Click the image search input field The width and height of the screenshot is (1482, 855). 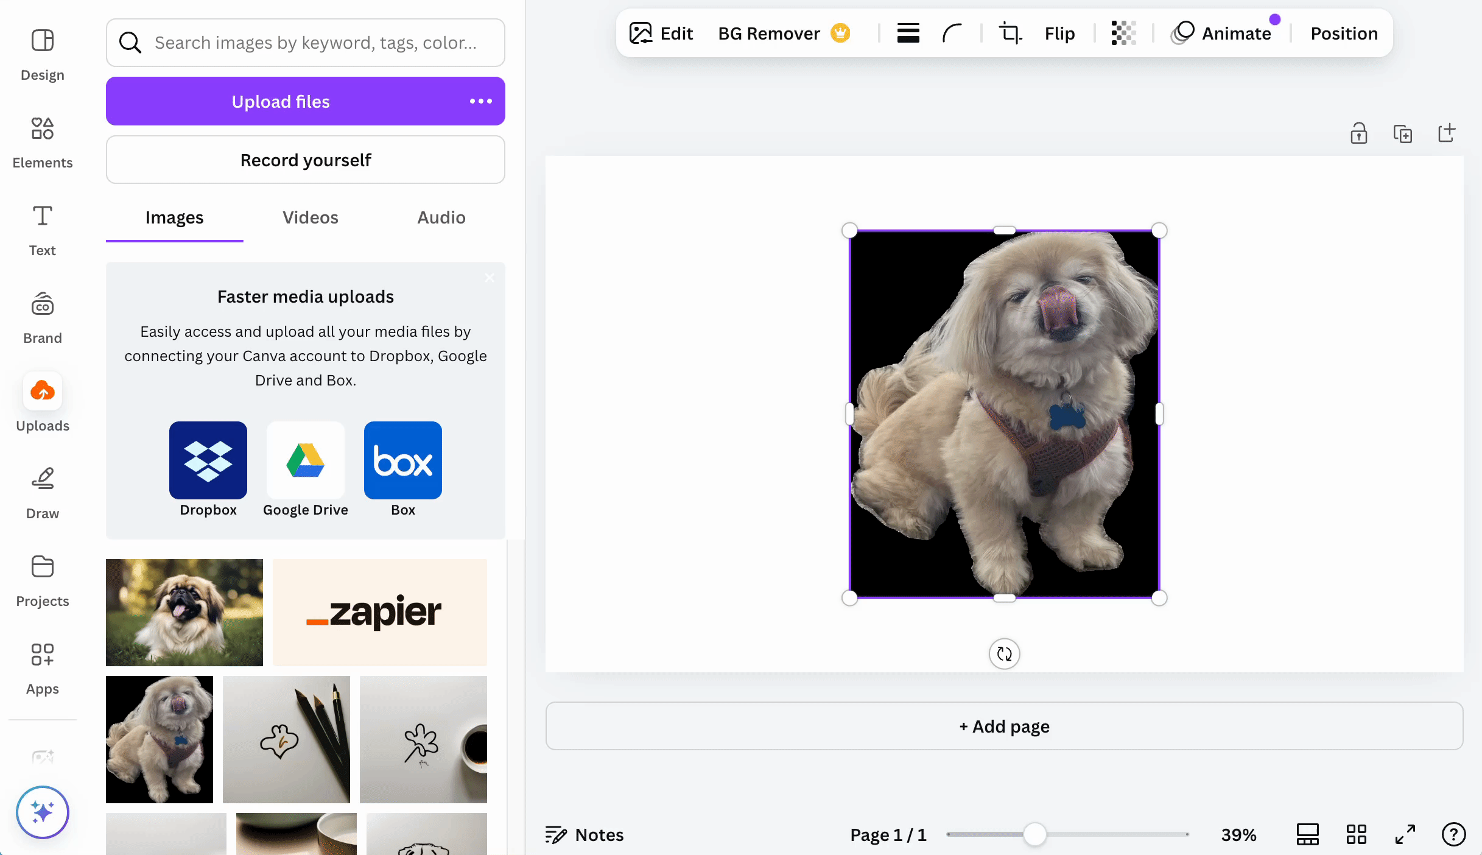(305, 43)
